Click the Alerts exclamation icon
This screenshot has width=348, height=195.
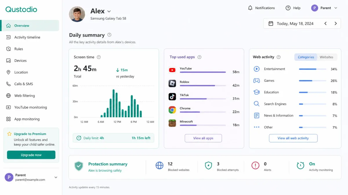[x=255, y=166]
